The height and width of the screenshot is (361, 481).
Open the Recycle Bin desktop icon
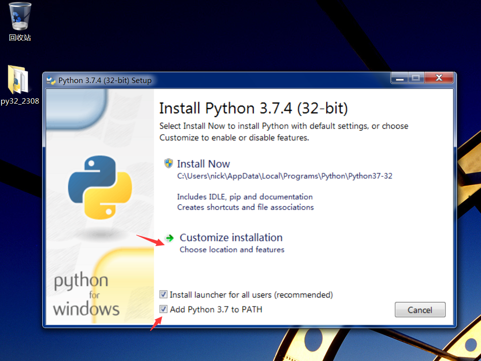point(20,22)
